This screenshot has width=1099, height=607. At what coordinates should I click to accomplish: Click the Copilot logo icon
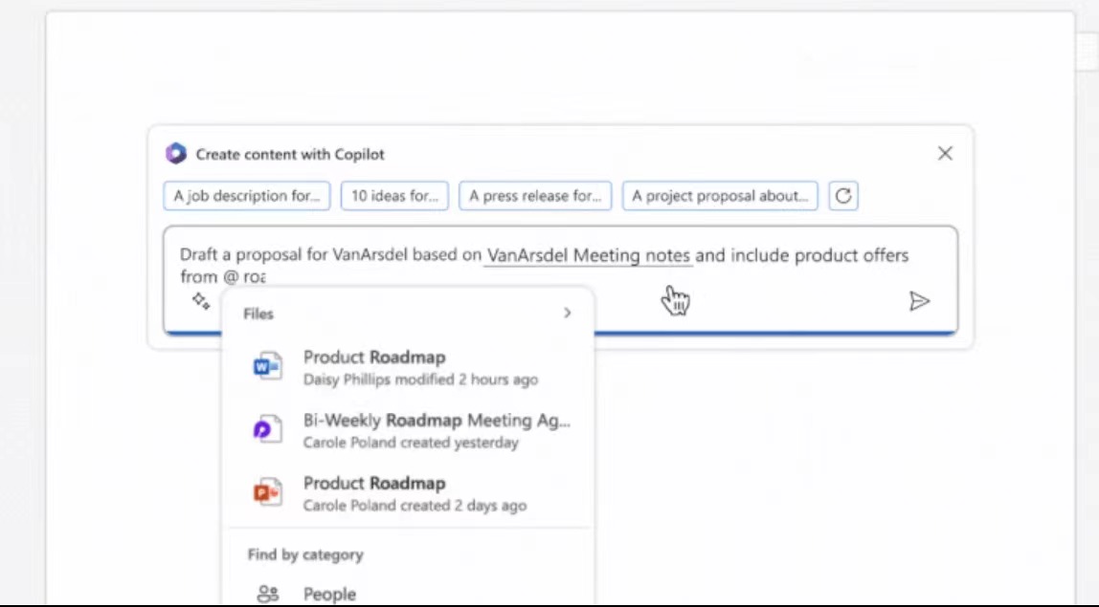[175, 154]
